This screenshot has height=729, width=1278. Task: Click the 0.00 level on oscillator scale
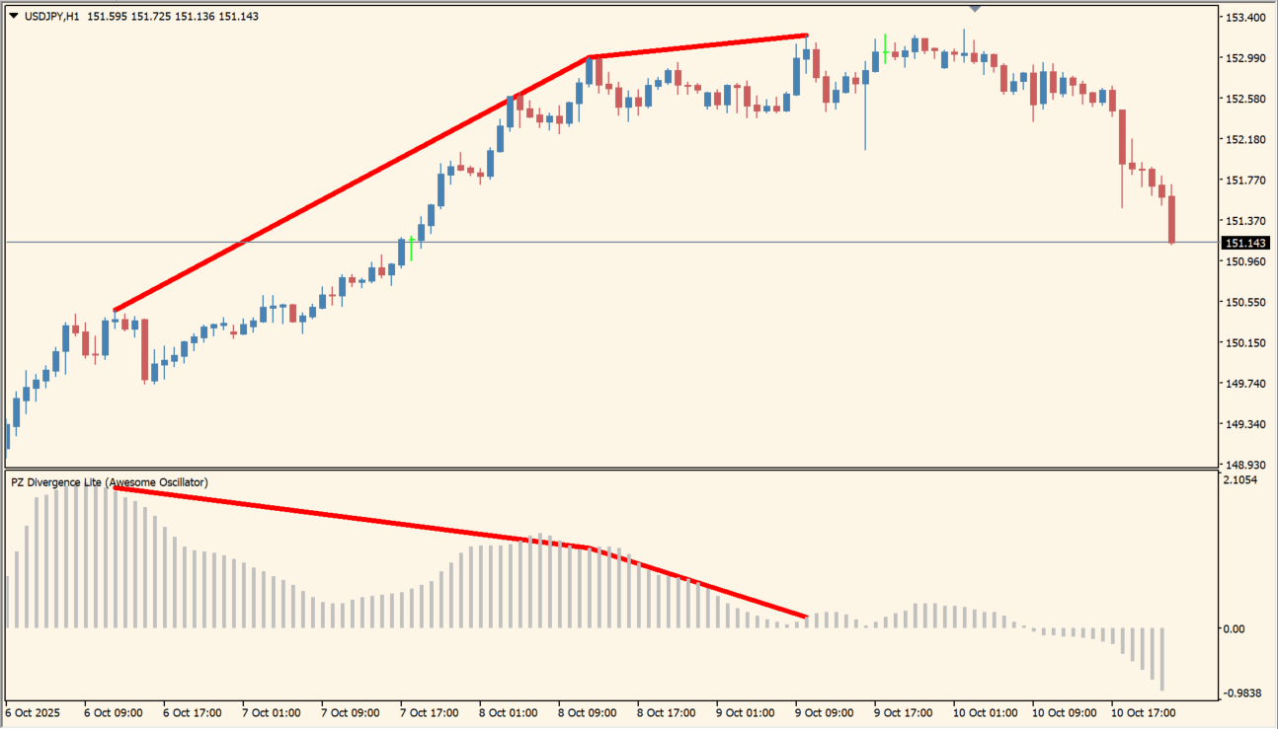1233,628
